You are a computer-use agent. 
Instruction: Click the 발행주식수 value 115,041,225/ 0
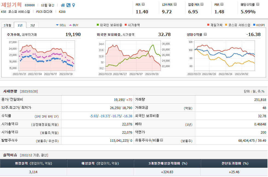point(121,141)
